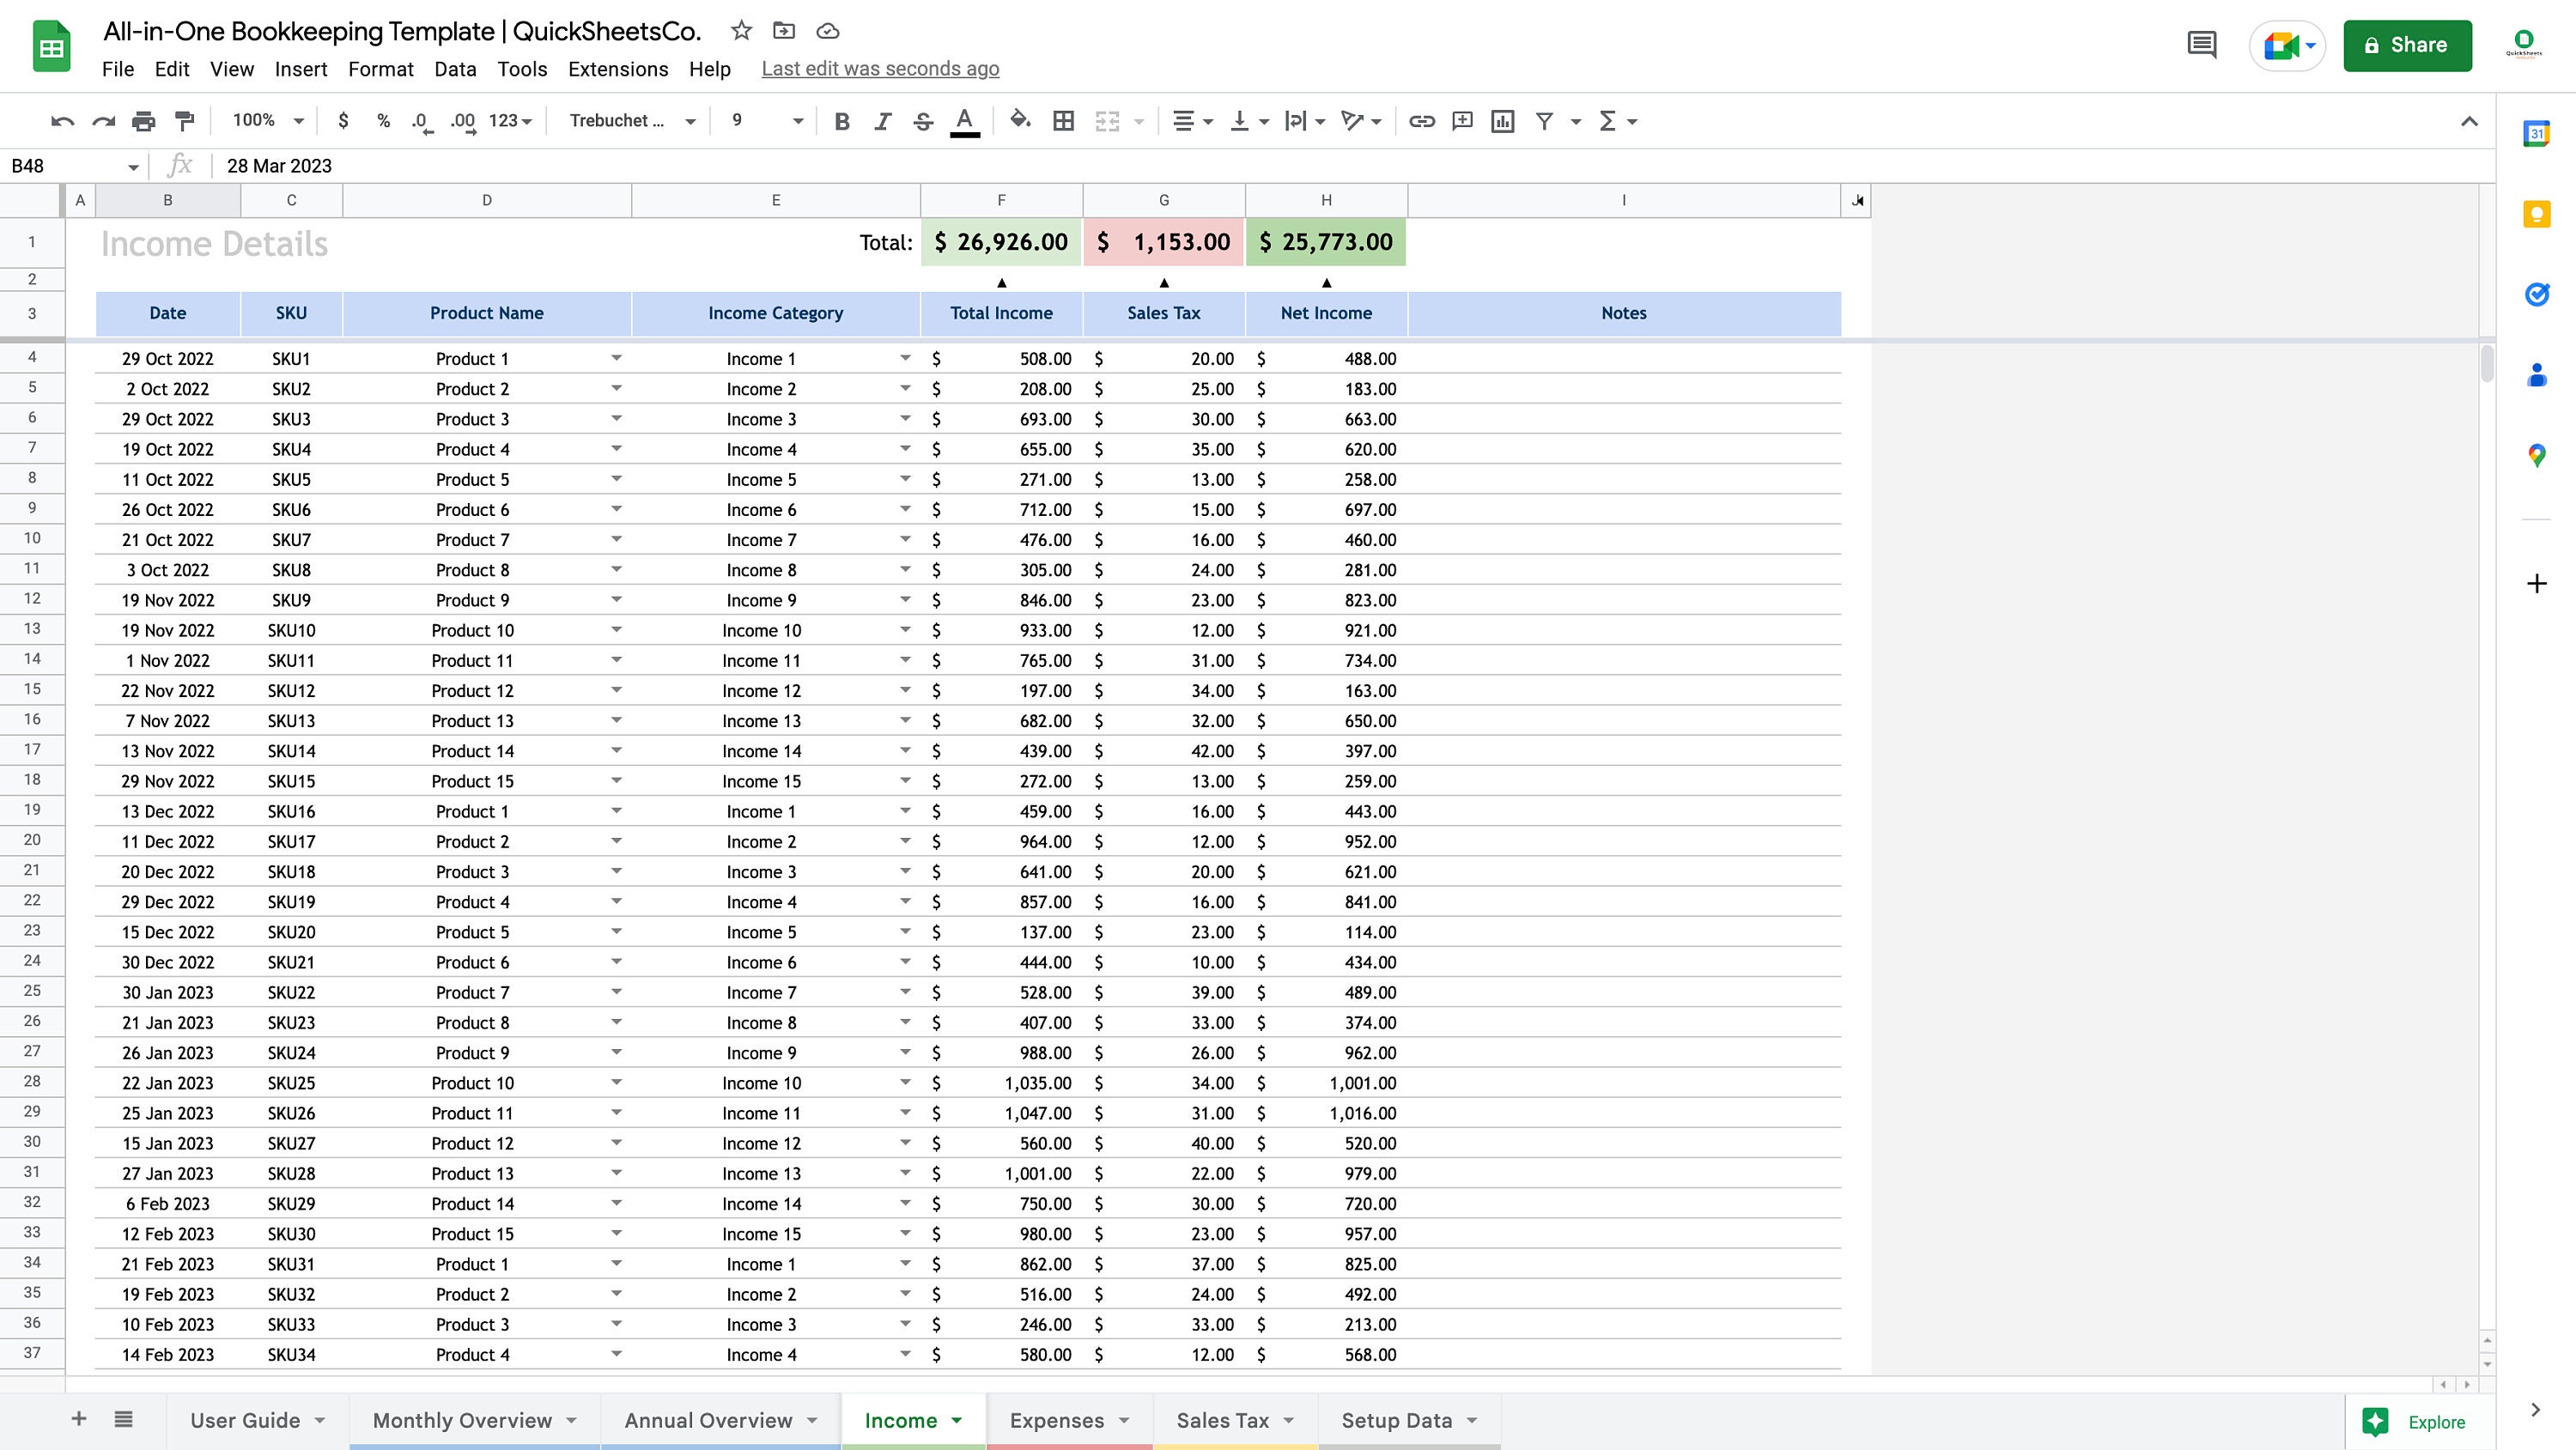Open the Extensions menu
Image resolution: width=2576 pixels, height=1450 pixels.
[617, 68]
